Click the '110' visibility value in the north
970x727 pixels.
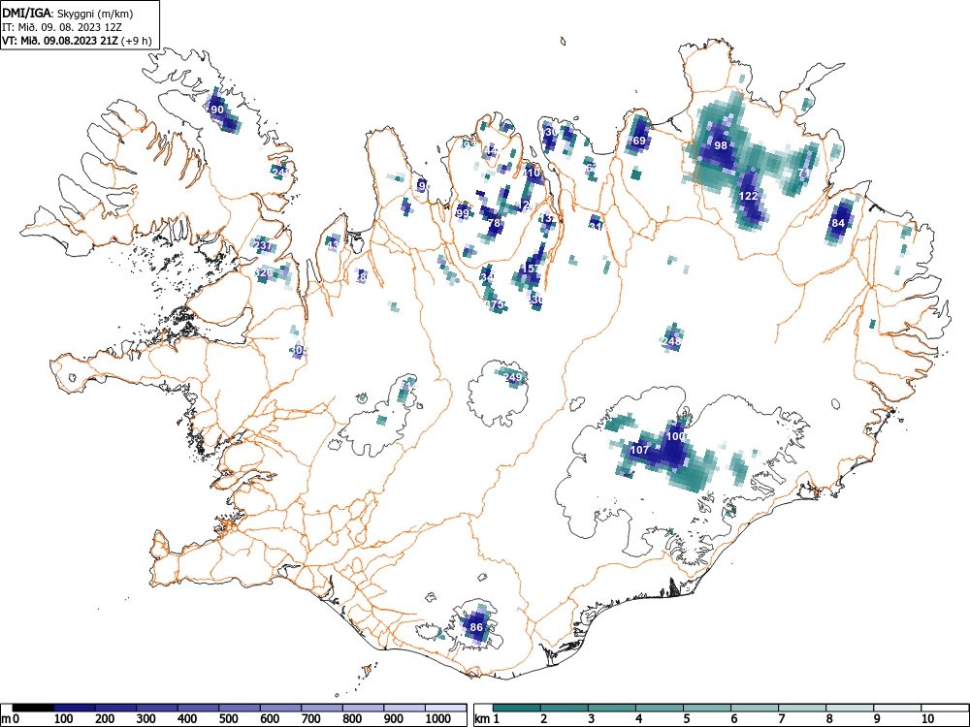point(532,174)
